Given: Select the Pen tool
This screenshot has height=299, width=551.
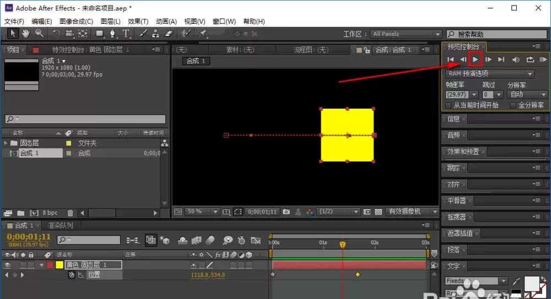Looking at the screenshot, I should click(x=112, y=34).
